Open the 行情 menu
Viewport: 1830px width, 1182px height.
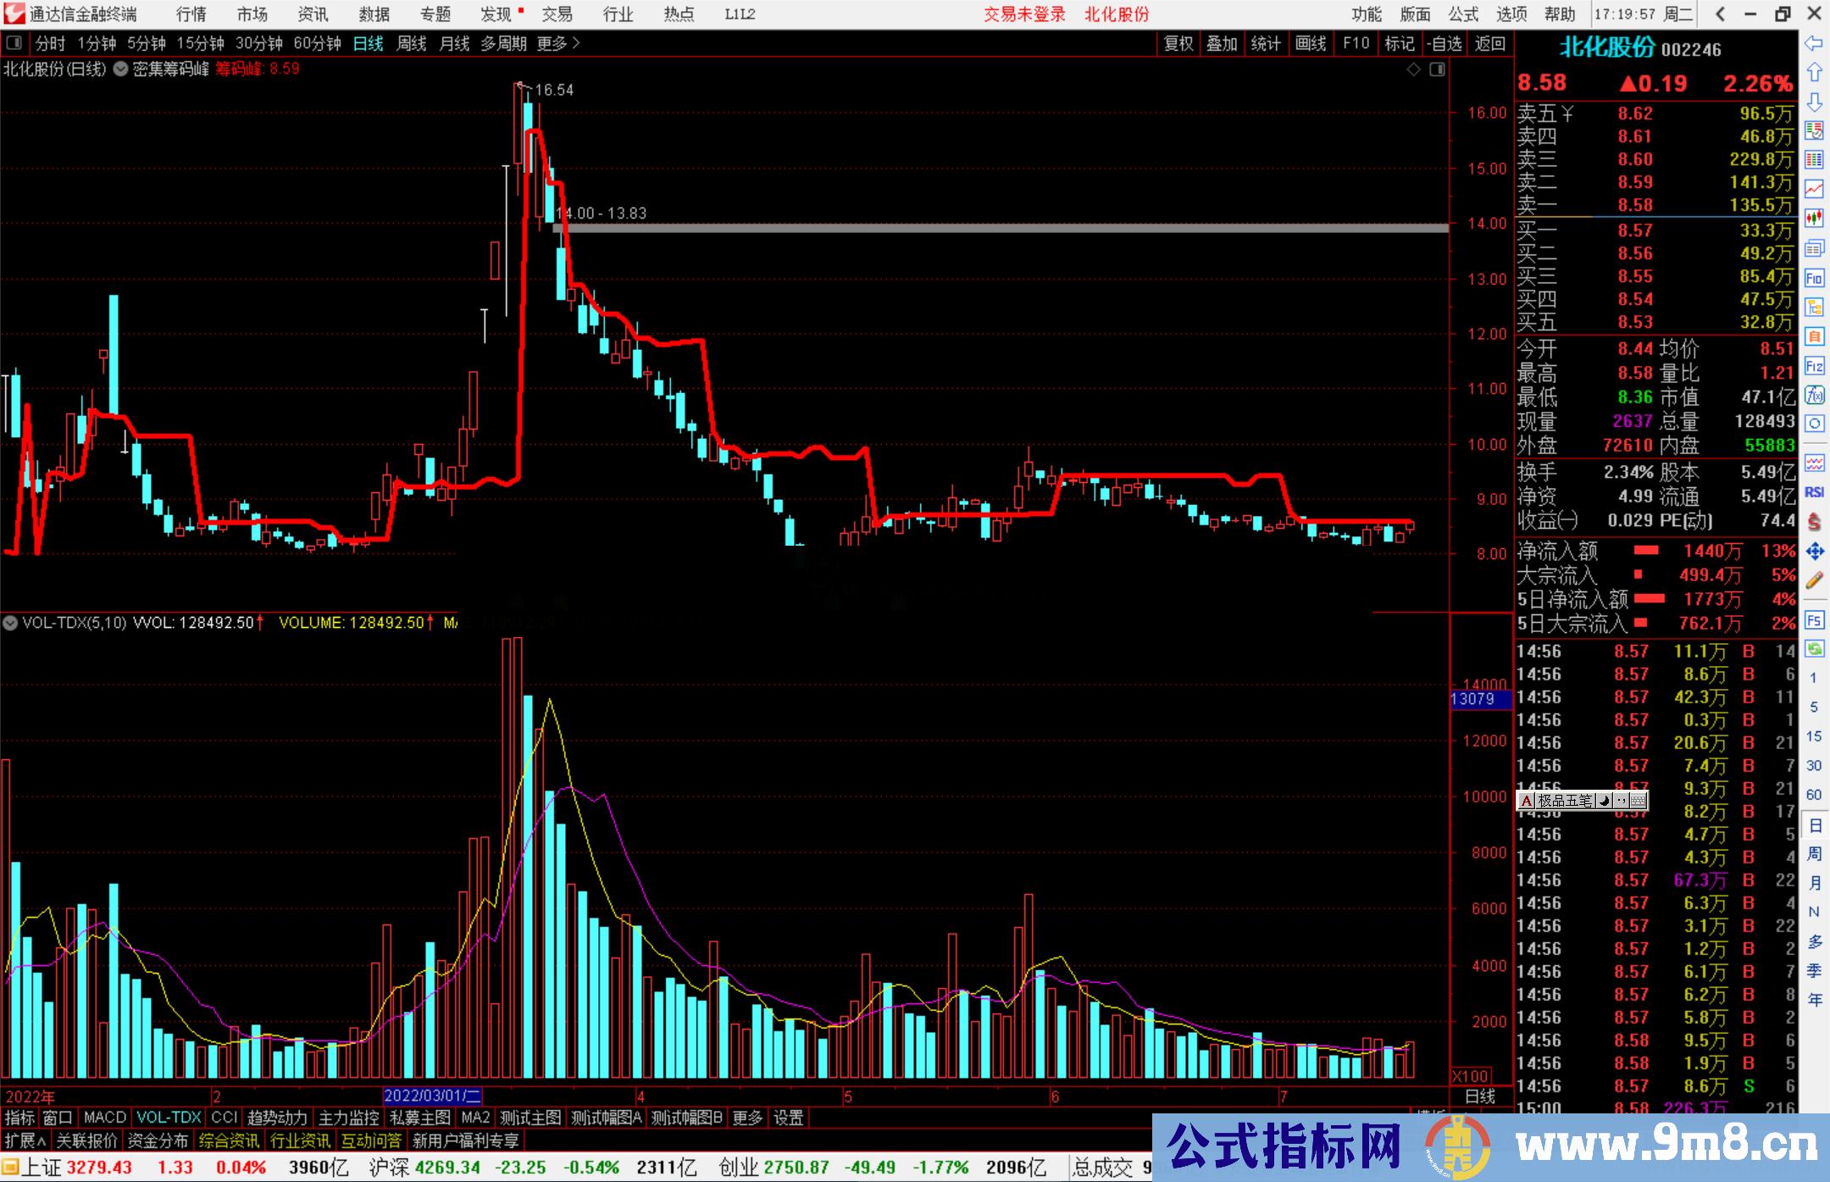click(x=191, y=14)
